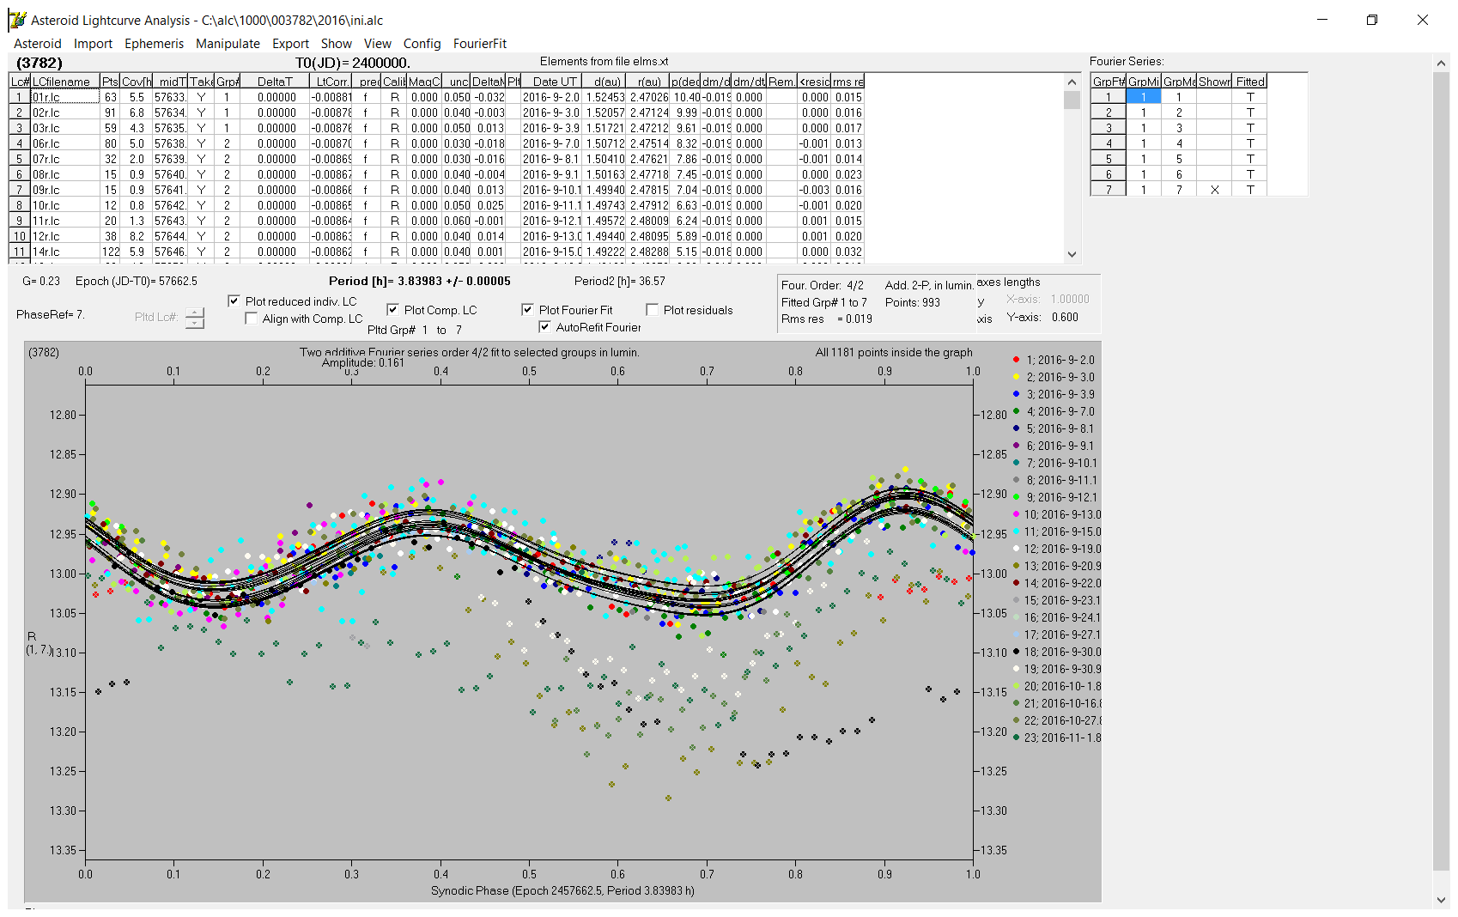Image resolution: width=1458 pixels, height=917 pixels.
Task: Select lightcurve file 07r.lc cell
Action: [65, 159]
